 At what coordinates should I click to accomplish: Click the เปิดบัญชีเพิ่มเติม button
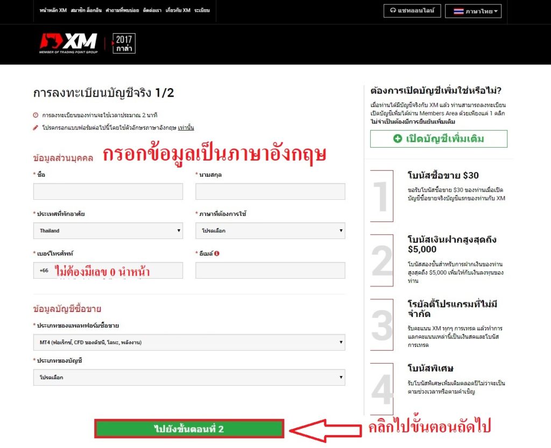[439, 139]
